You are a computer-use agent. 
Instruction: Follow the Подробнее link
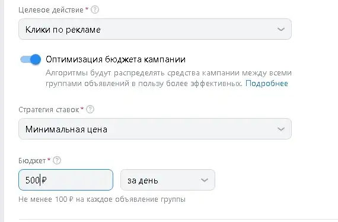(x=267, y=84)
